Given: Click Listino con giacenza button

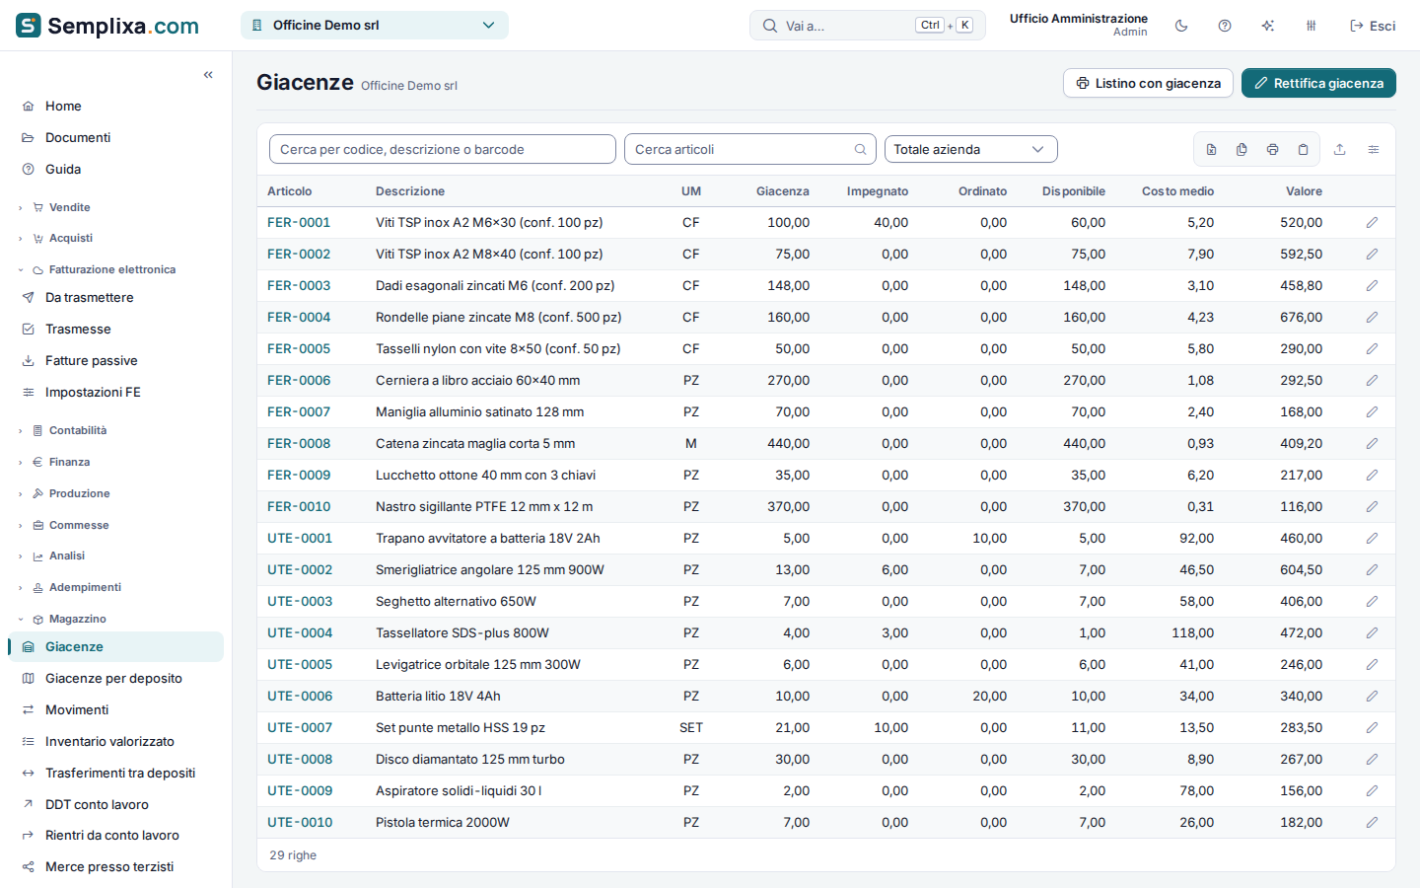Looking at the screenshot, I should pyautogui.click(x=1148, y=83).
